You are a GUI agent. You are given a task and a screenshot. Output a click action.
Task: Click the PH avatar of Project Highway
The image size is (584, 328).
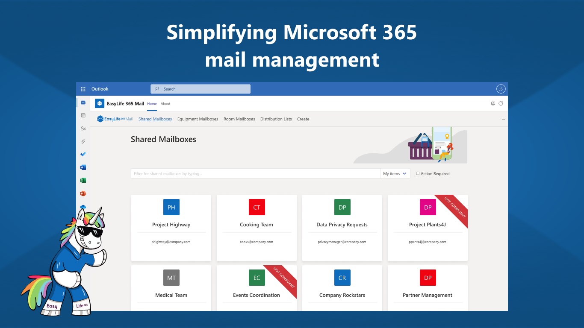point(171,207)
